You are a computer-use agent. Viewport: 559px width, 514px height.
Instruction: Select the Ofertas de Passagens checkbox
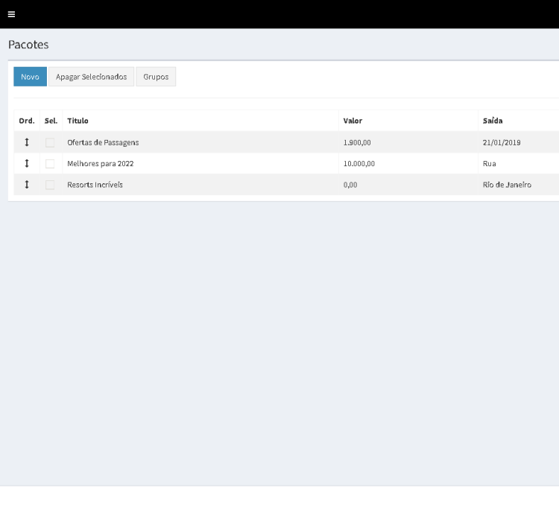[50, 142]
